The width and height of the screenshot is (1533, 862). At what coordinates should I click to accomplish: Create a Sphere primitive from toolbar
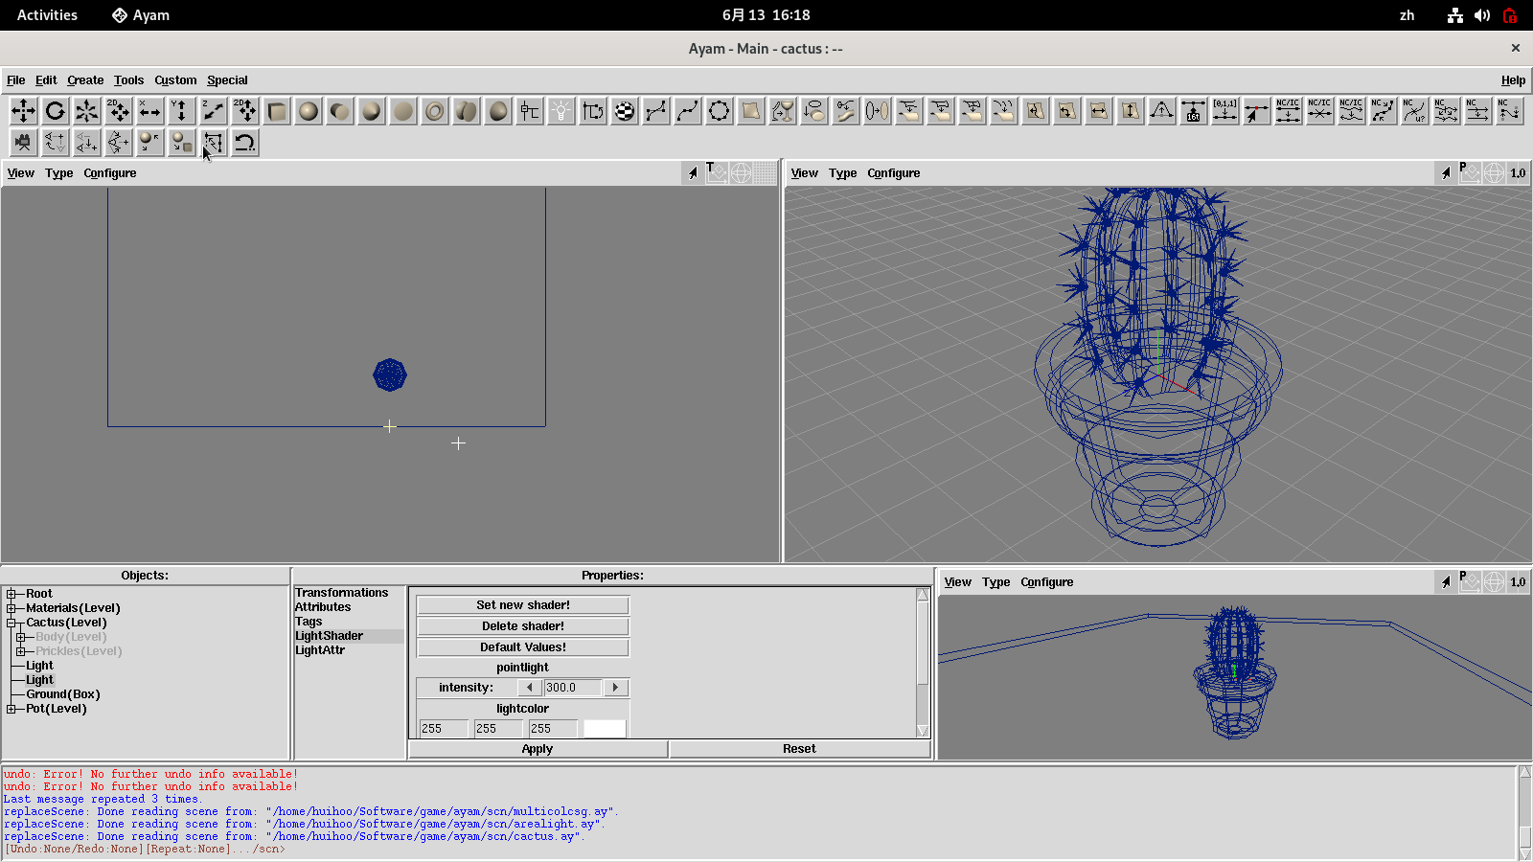(x=309, y=111)
